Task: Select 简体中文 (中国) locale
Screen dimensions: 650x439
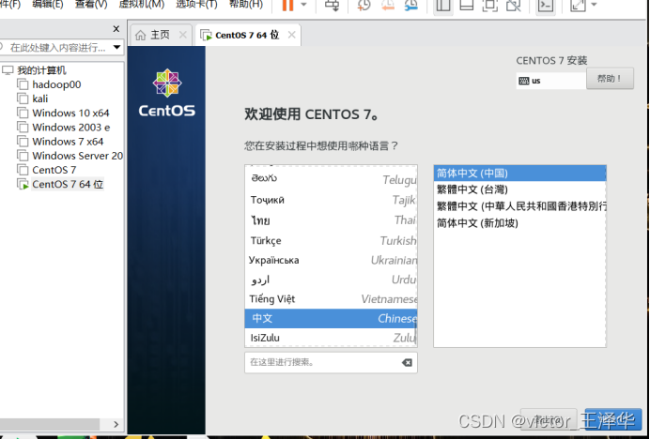Action: (519, 174)
